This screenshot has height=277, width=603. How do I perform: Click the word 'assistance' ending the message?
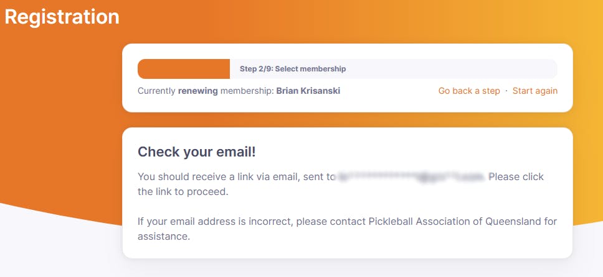pos(163,236)
